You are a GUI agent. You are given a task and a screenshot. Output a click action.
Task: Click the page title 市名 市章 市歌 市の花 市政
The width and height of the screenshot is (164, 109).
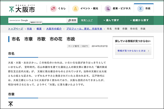43,39
